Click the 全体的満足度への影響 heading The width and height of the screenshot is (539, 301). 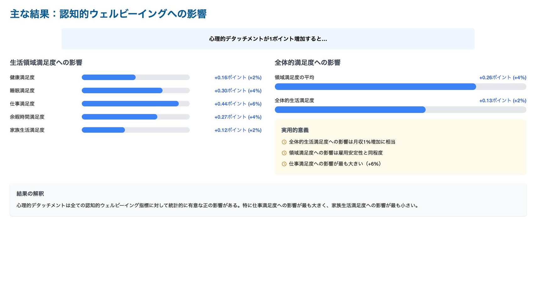308,63
